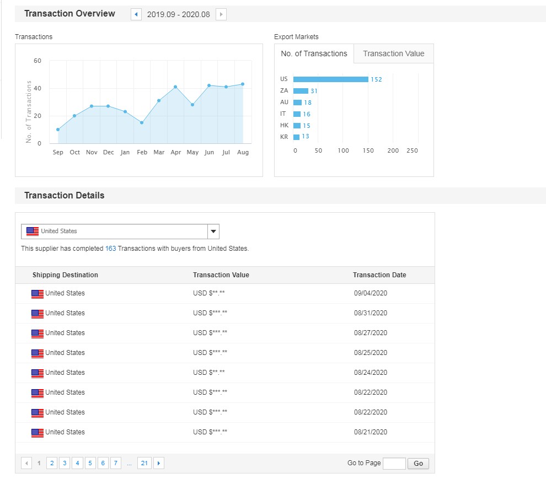Go to the previous page of transactions

[26, 463]
